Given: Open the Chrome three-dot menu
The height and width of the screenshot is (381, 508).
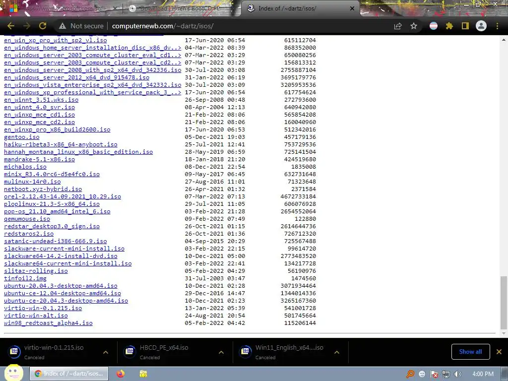Looking at the screenshot, I should click(x=497, y=26).
